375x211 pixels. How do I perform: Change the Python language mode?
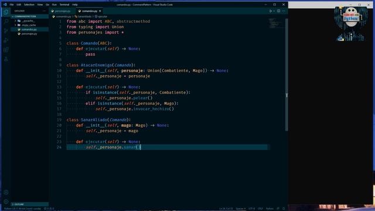pyautogui.click(x=270, y=209)
